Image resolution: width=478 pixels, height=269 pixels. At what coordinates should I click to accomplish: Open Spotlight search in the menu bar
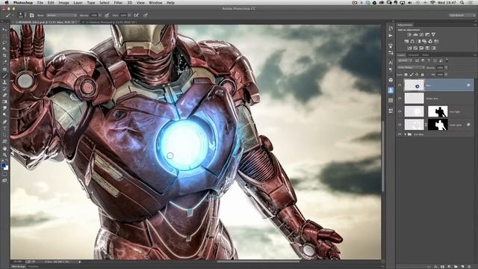462,2
